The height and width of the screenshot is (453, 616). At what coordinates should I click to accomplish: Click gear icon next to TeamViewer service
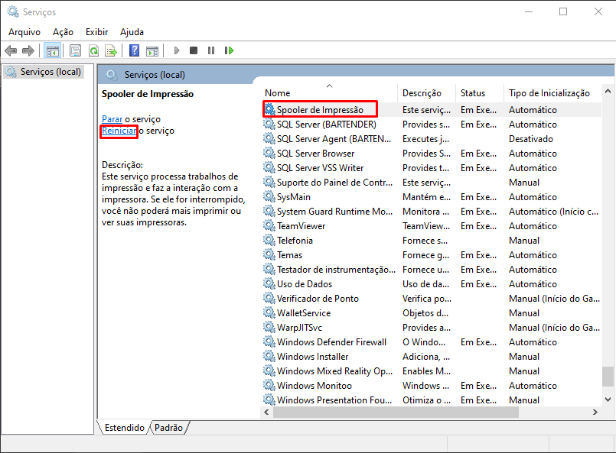[x=269, y=226]
